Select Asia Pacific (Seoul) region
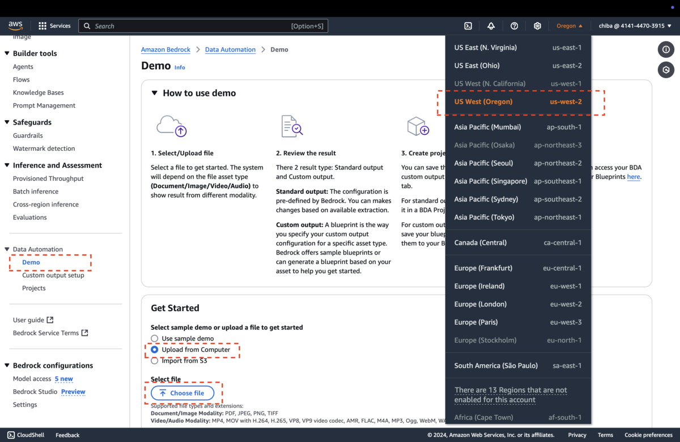Image resolution: width=680 pixels, height=442 pixels. click(x=518, y=163)
